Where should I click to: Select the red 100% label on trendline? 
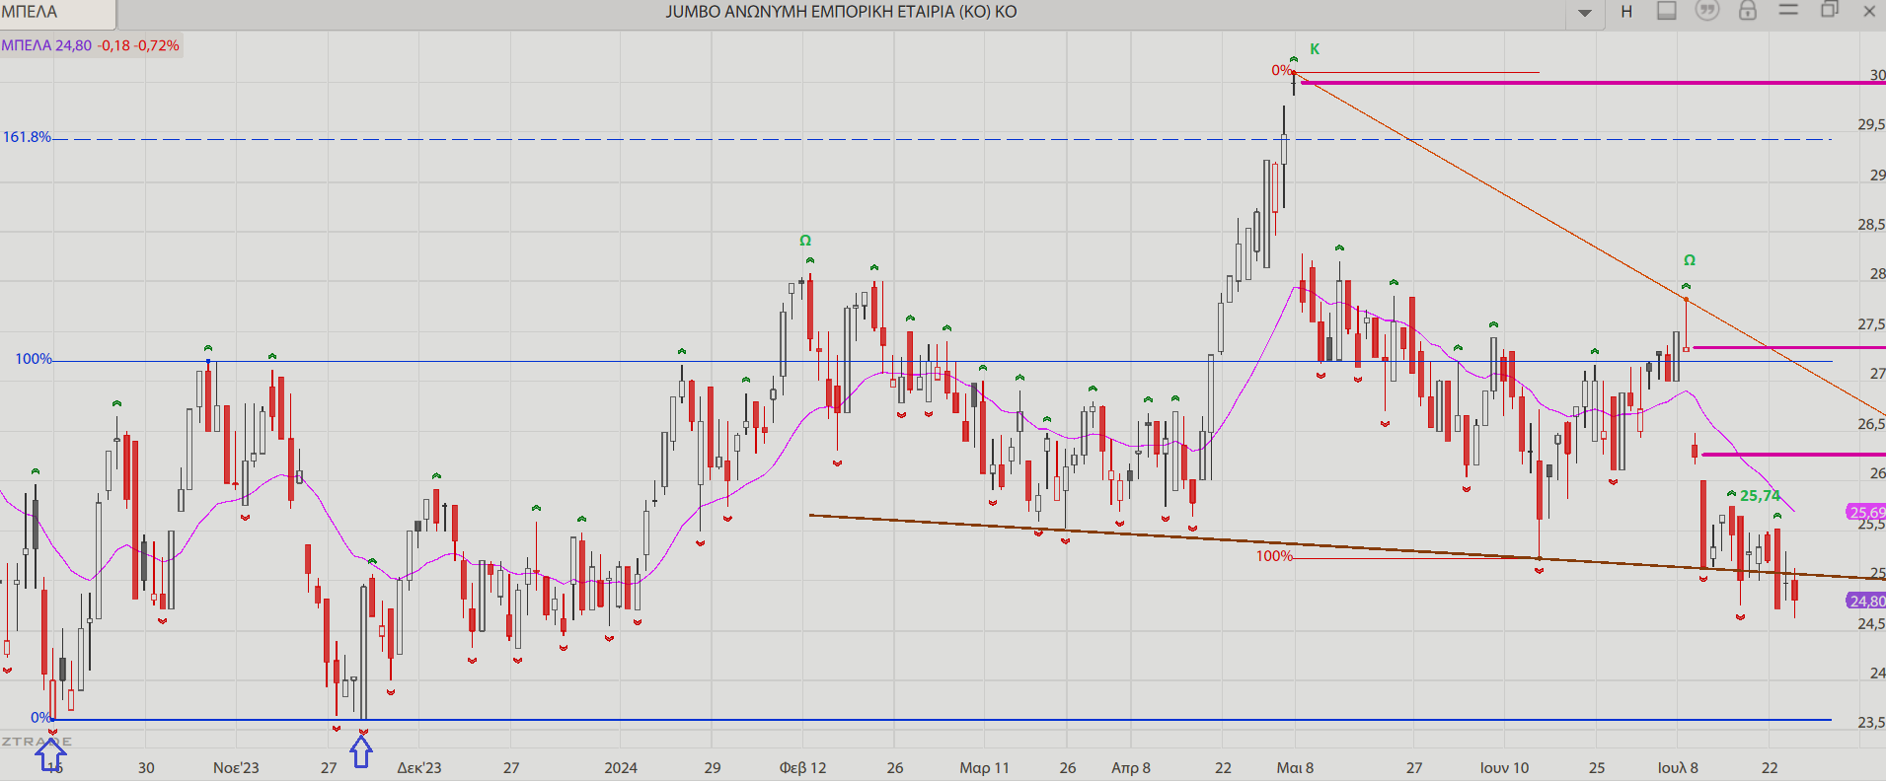pos(1274,556)
